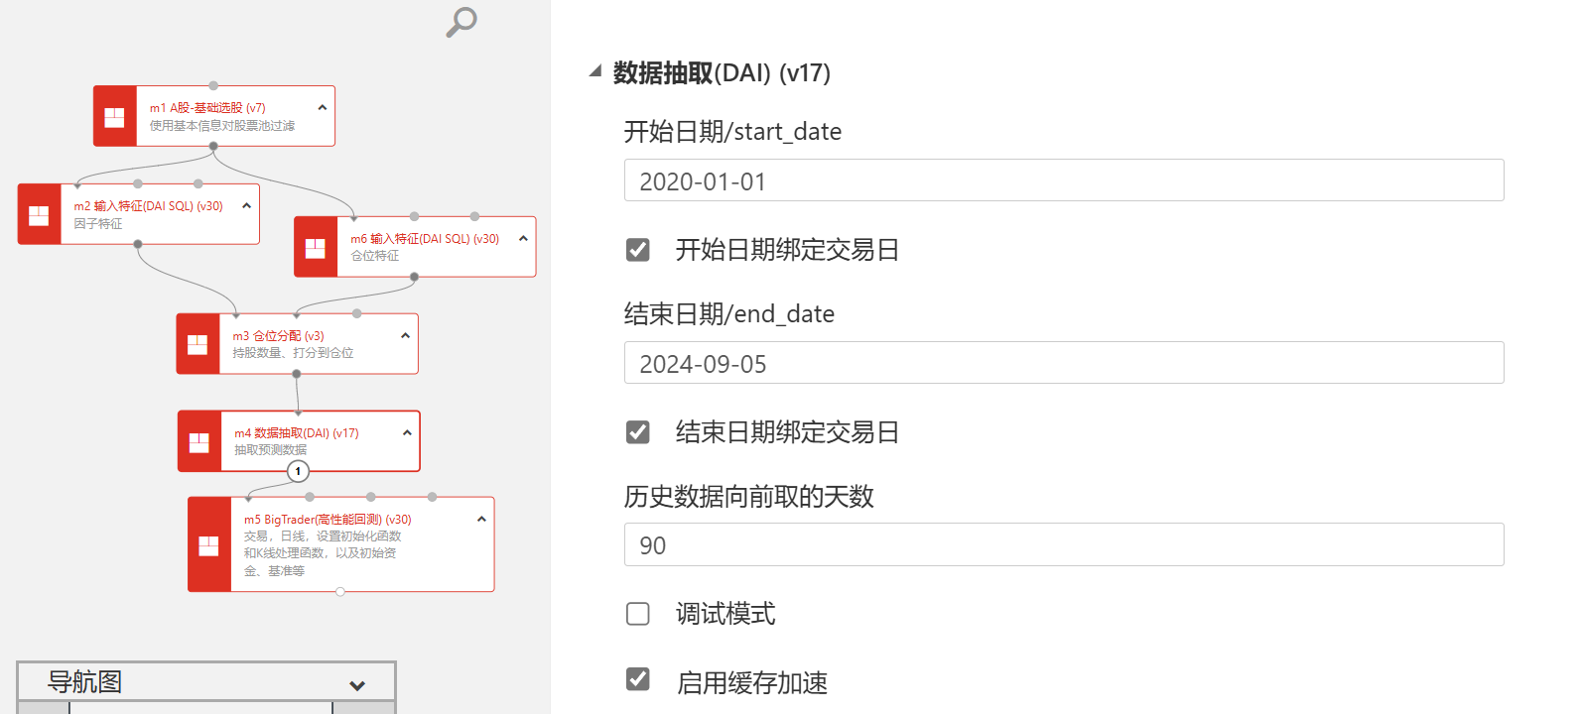This screenshot has height=714, width=1581.
Task: Disable the 启用缓存加速 checkbox
Action: tap(638, 679)
